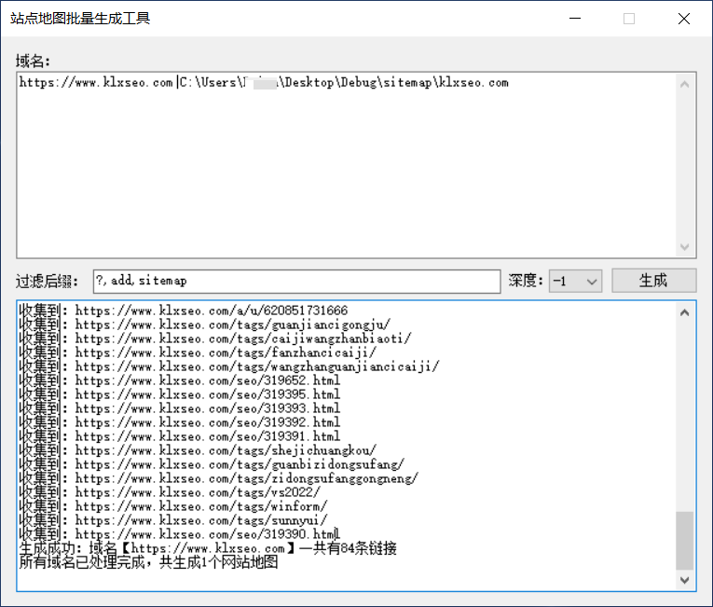Click inside the 域名 domain text area

click(x=346, y=165)
